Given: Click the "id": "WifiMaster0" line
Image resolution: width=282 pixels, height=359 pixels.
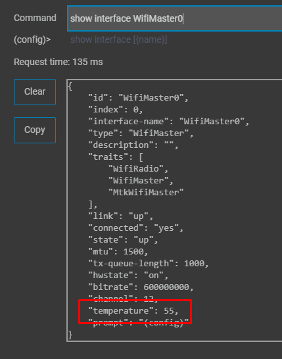Looking at the screenshot, I should 138,98.
